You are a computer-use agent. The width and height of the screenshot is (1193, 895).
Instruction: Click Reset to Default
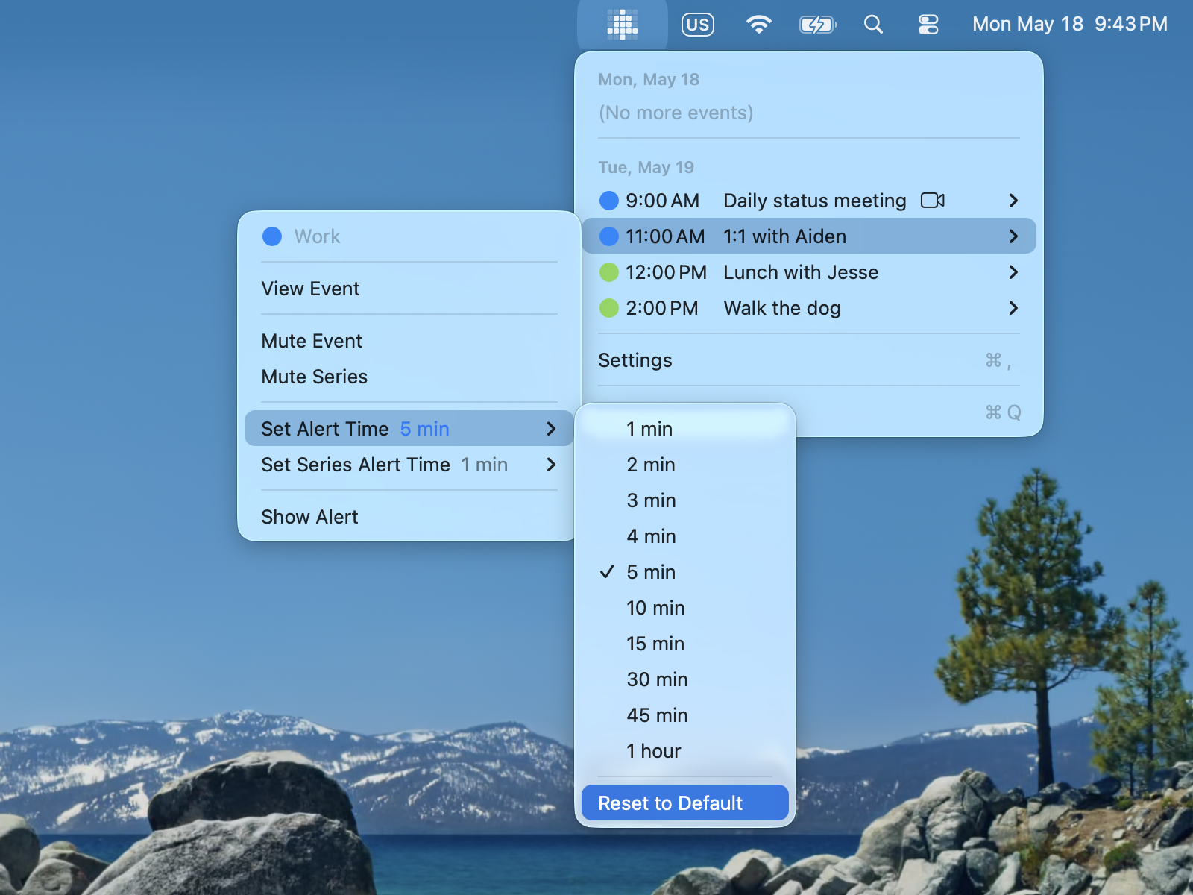pyautogui.click(x=685, y=803)
